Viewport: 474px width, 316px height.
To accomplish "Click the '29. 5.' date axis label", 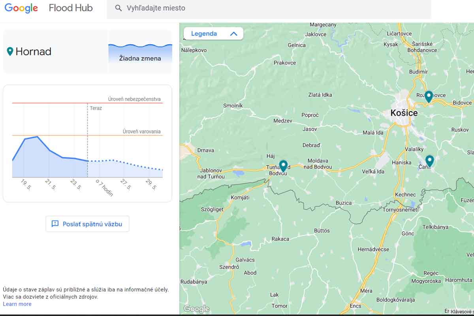I will [x=151, y=185].
